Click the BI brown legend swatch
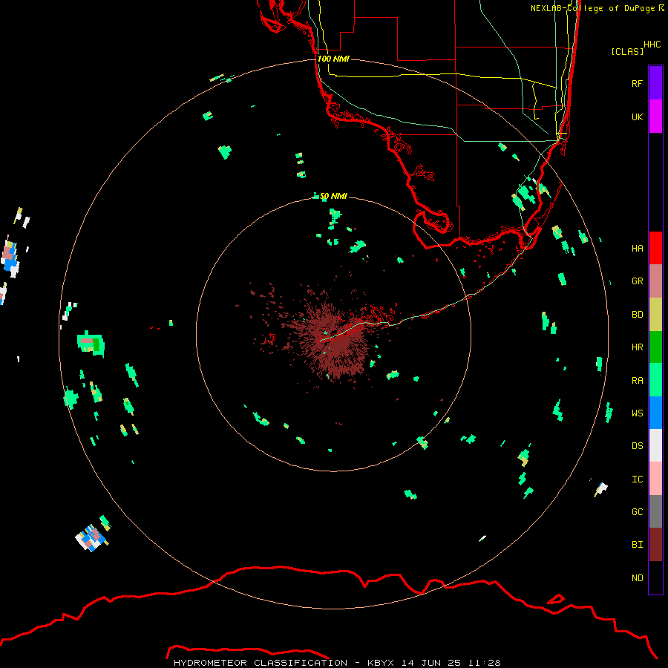The height and width of the screenshot is (668, 668). (655, 545)
